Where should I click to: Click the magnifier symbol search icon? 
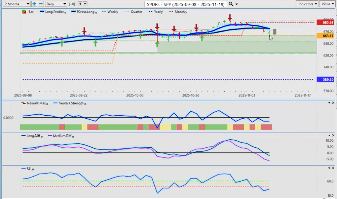231,4
